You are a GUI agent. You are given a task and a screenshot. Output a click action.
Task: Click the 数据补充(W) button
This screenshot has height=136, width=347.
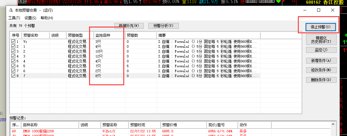[x=129, y=26]
